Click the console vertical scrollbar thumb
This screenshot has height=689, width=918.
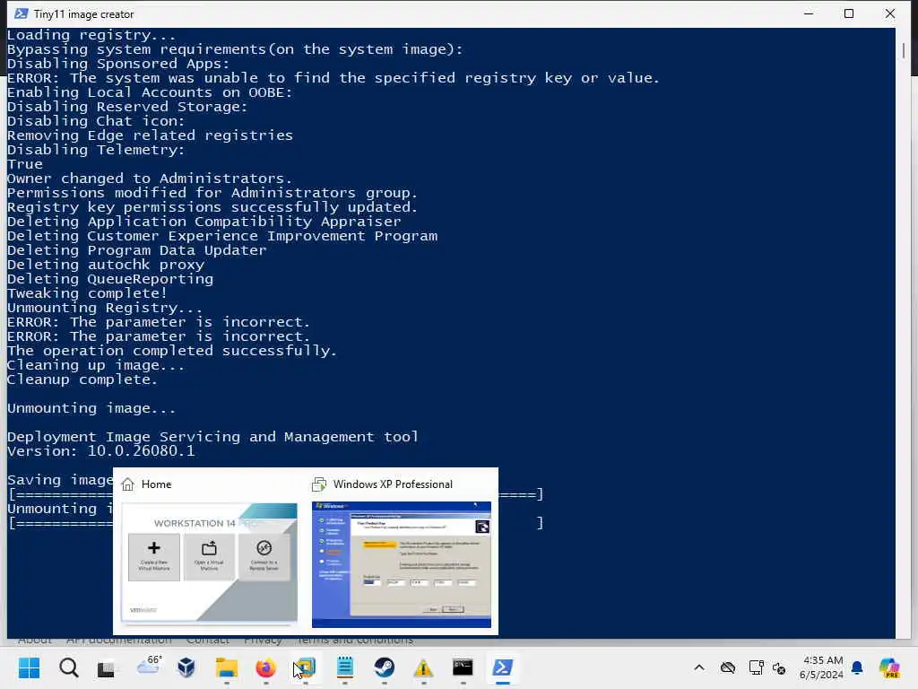pyautogui.click(x=904, y=50)
